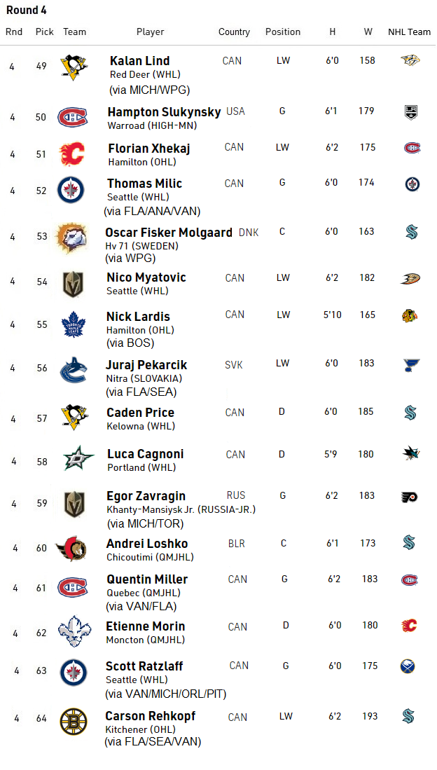This screenshot has height=770, width=437.
Task: Open Oscar Fisker Molgaard's player name link
Action: coord(169,233)
